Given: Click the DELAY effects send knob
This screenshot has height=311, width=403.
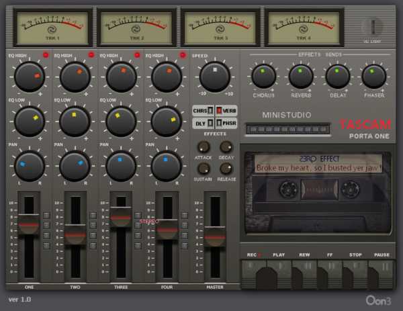Looking at the screenshot, I should [337, 76].
